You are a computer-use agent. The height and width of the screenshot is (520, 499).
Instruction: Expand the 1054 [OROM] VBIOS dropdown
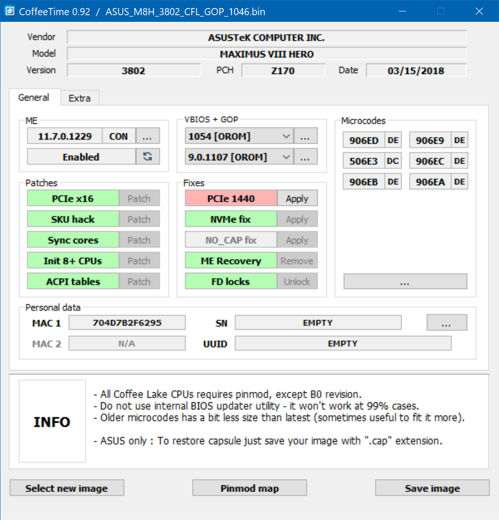pos(239,136)
